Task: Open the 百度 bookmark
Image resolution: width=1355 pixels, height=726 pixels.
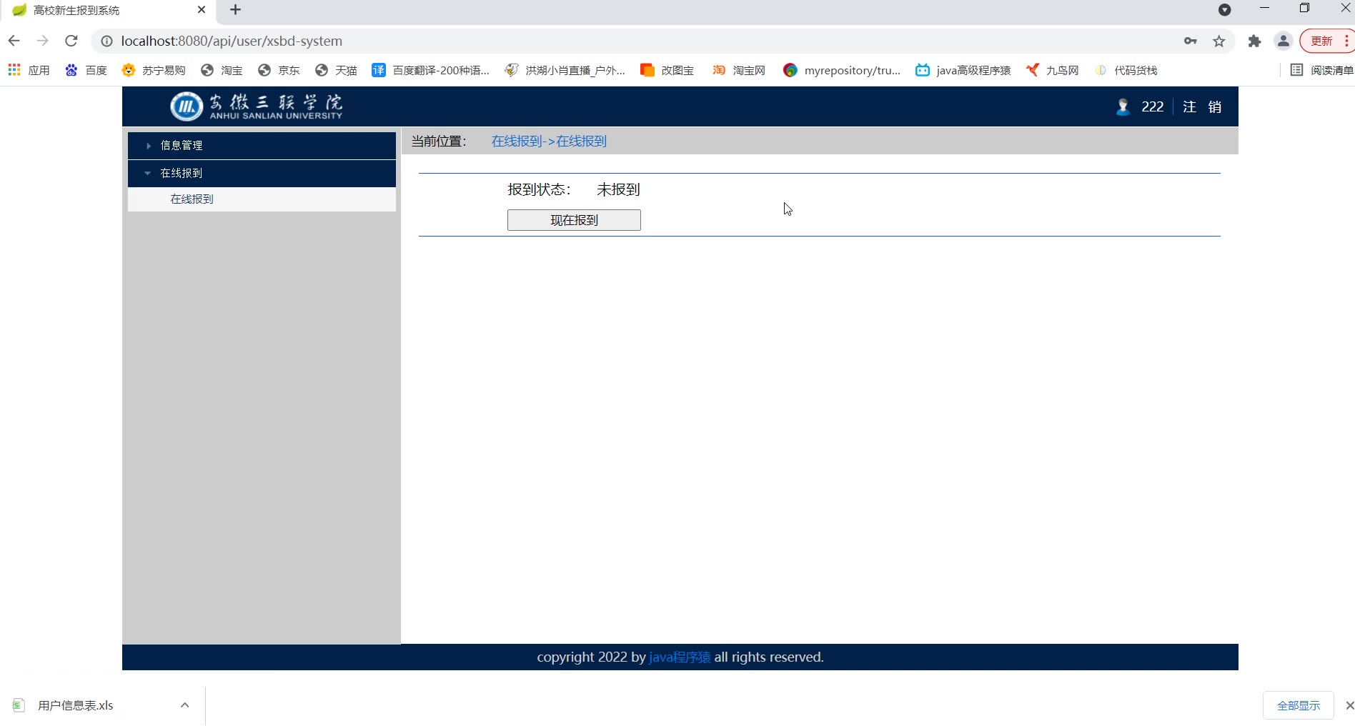Action: click(x=86, y=70)
